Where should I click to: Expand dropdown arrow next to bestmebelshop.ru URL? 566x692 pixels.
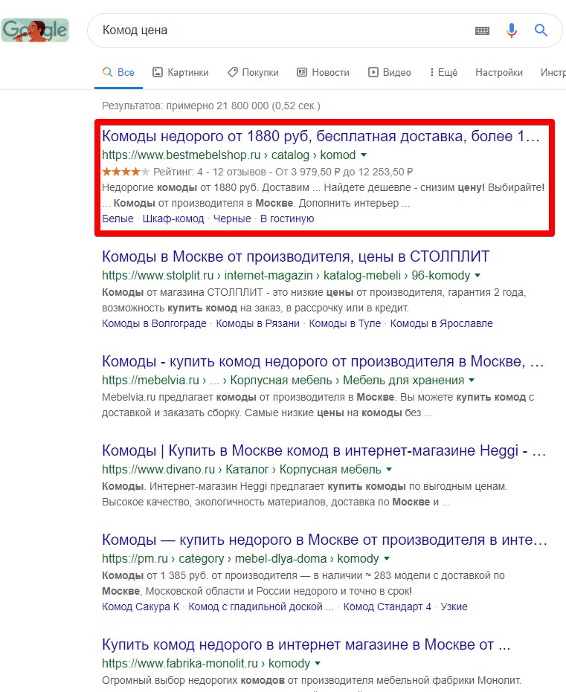pos(364,155)
